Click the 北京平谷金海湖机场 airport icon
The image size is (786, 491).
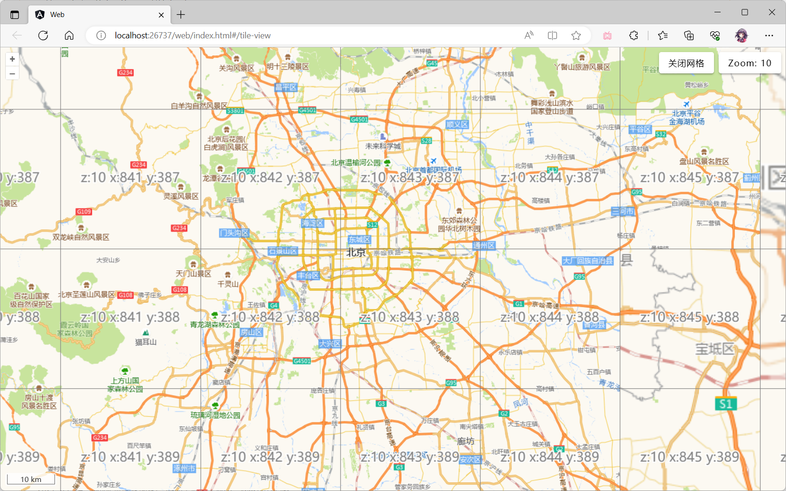pos(687,104)
